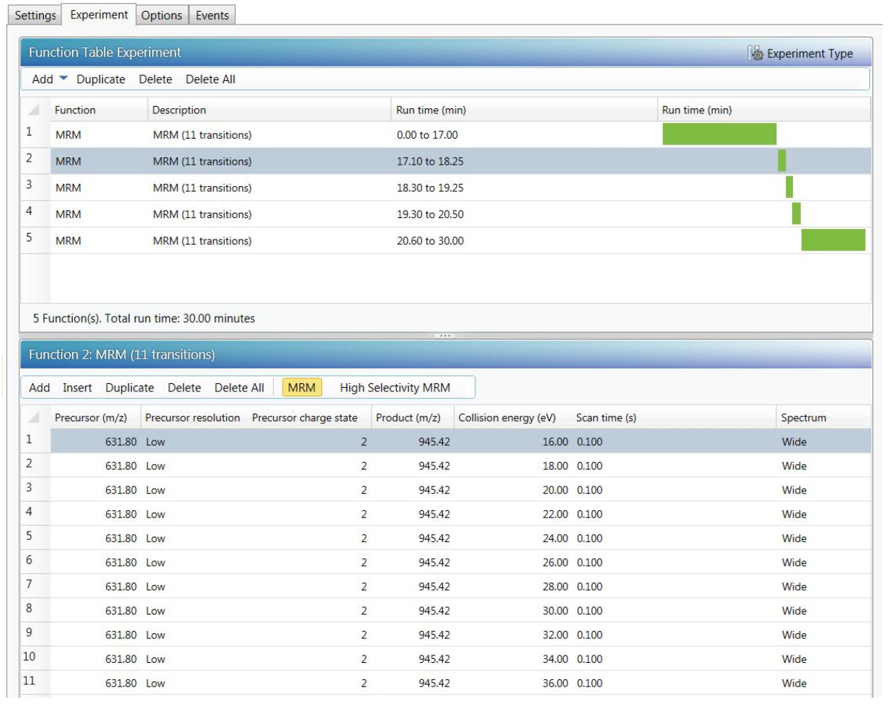Open Precursor resolution dropdown in transition row 3
The height and width of the screenshot is (705, 890).
coord(193,490)
